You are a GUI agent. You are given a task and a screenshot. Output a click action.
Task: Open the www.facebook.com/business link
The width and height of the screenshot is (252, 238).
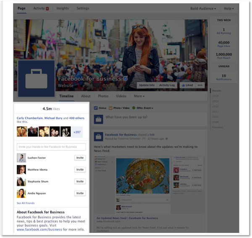click(39, 230)
